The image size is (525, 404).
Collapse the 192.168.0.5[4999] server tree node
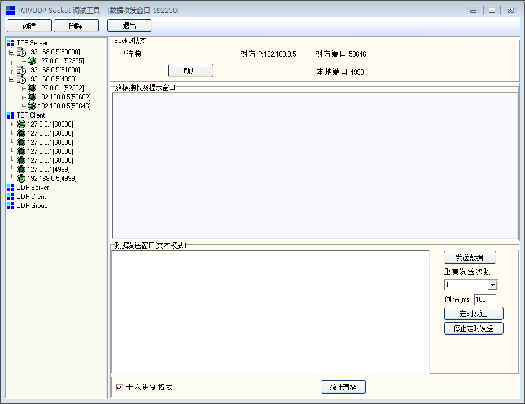[11, 79]
